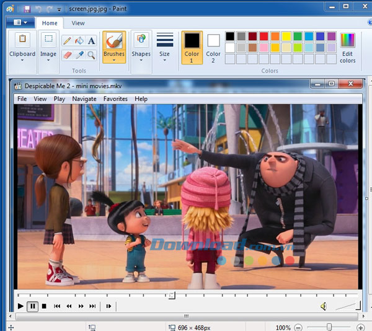
Task: Activate Color 1 foreground selector
Action: (x=192, y=48)
